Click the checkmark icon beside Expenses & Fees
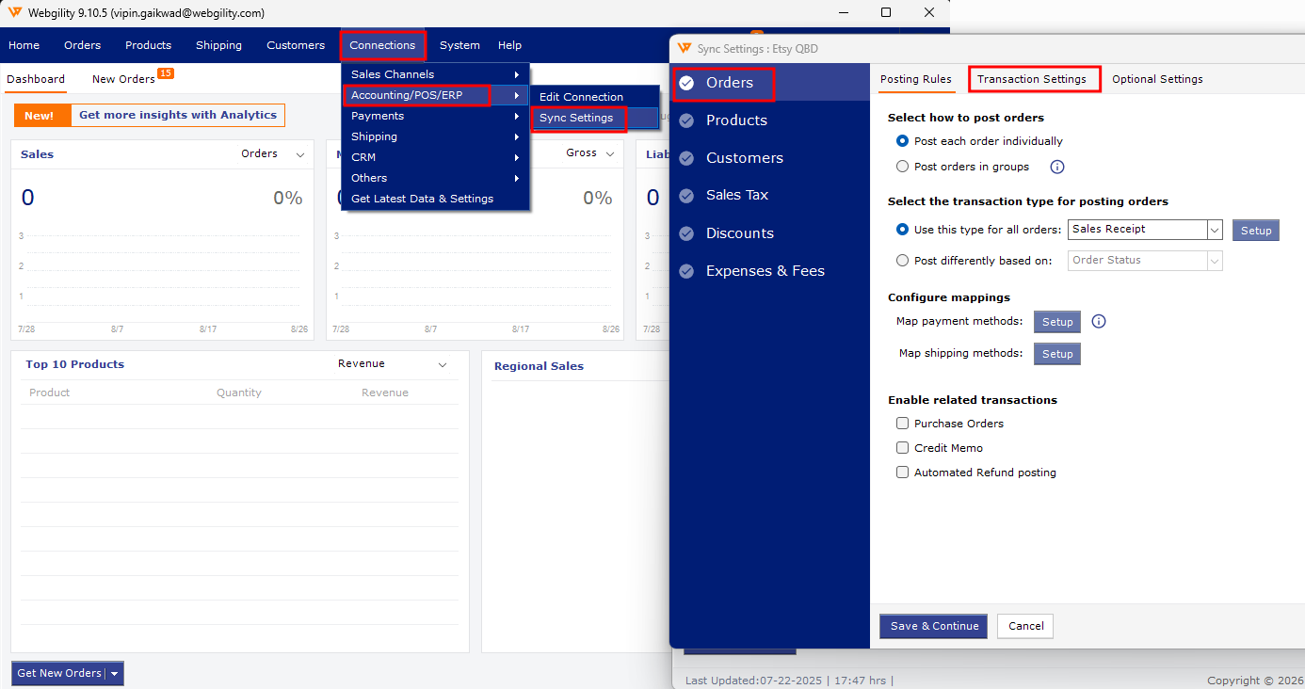1305x689 pixels. [686, 271]
